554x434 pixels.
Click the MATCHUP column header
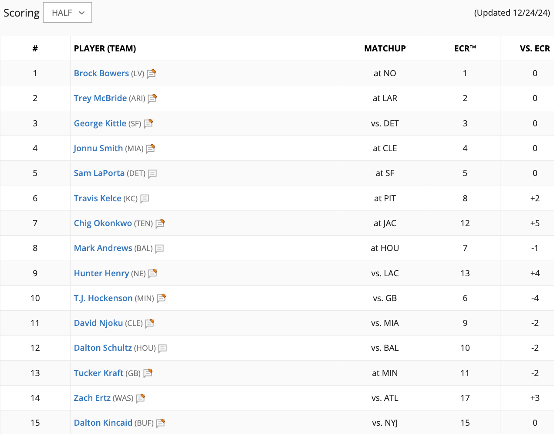[385, 48]
